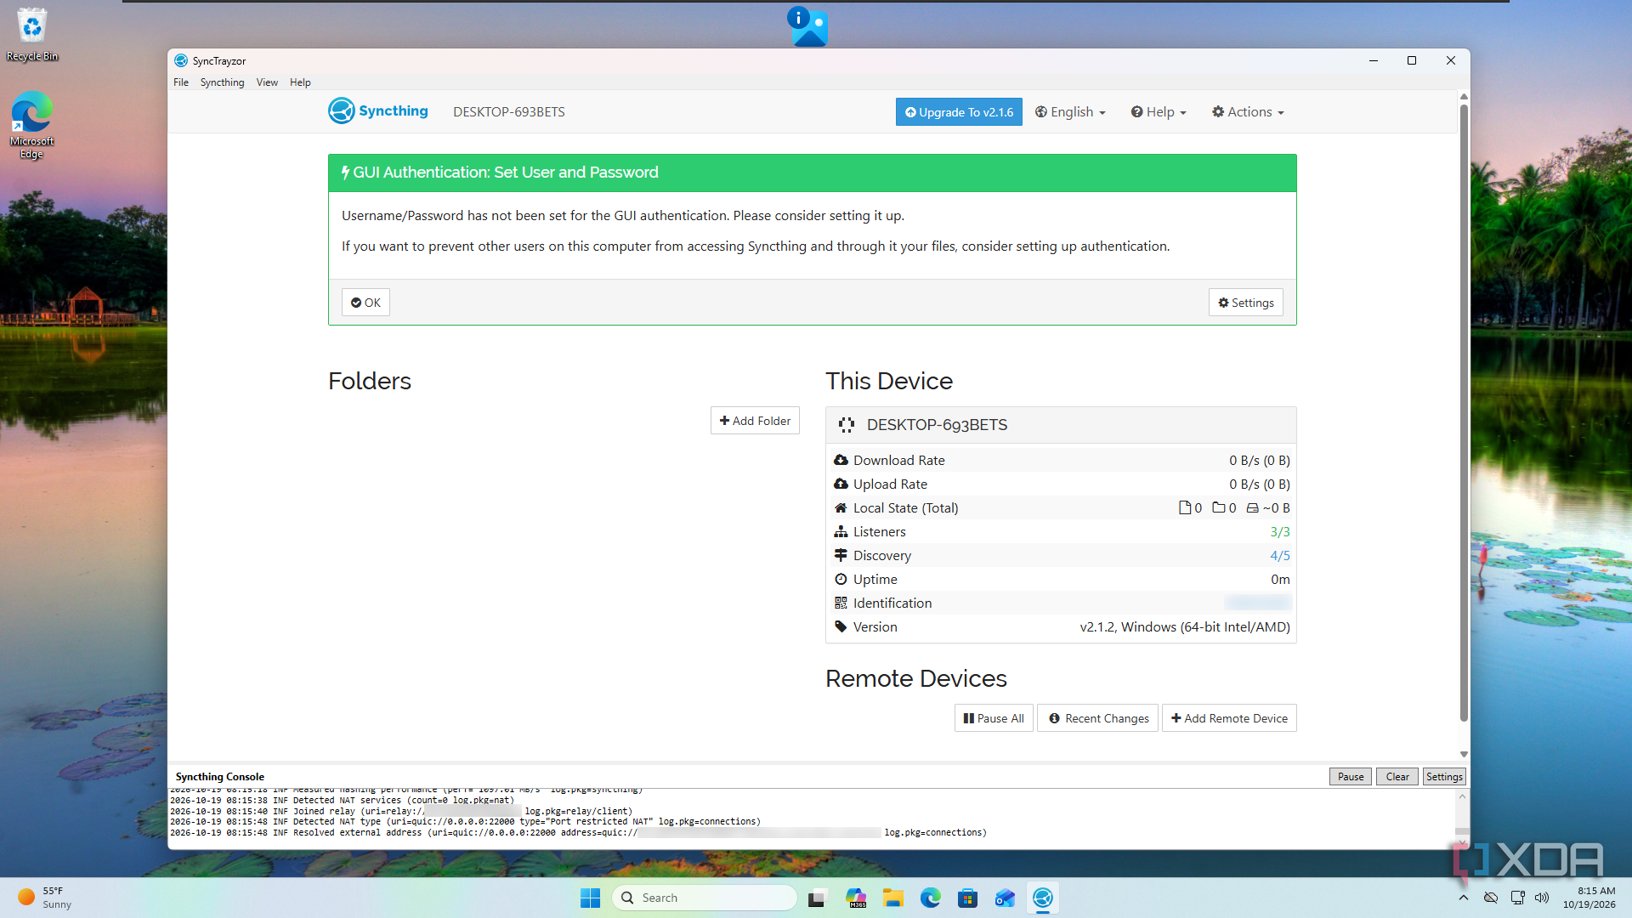Open the Help menu in menu bar
Image resolution: width=1632 pixels, height=918 pixels.
pyautogui.click(x=300, y=82)
